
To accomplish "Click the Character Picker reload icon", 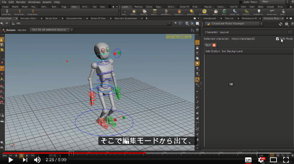I will point(280,24).
